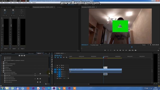160x90 pixels.
Task: Expand the Контроль изображения effects folder
Action: tap(2, 64)
